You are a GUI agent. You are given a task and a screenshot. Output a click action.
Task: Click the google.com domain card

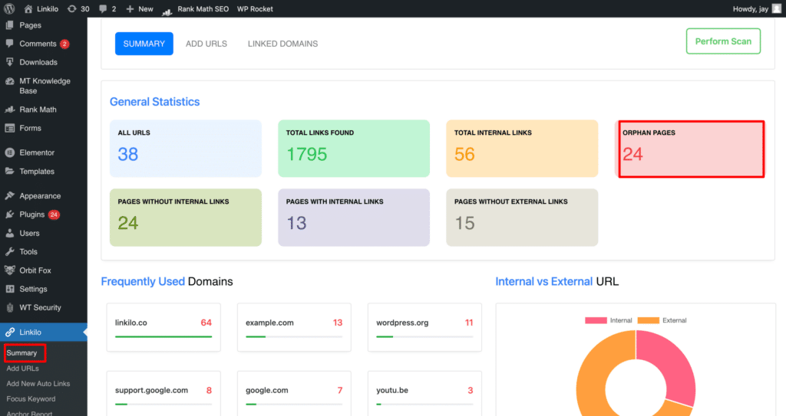tap(294, 394)
